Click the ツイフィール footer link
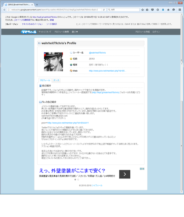184x217 pixels. 97,186
